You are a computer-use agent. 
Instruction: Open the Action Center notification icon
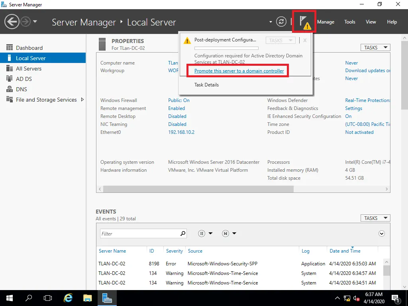click(396, 298)
